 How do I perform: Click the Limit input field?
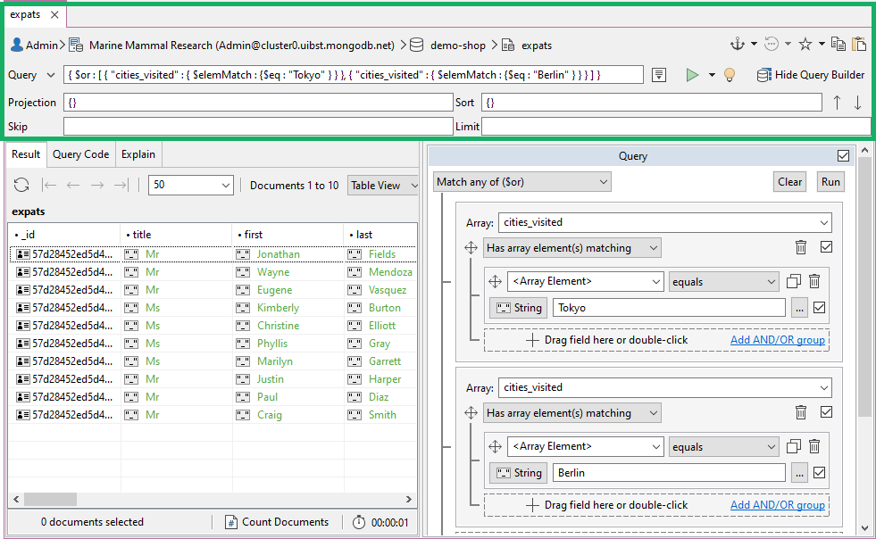pyautogui.click(x=676, y=127)
